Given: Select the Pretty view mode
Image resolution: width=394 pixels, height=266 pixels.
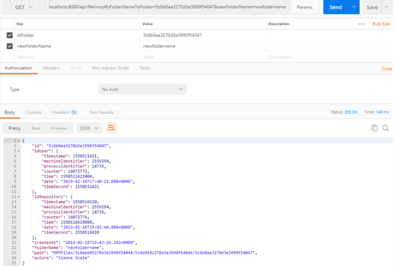Looking at the screenshot, I should pyautogui.click(x=15, y=128).
